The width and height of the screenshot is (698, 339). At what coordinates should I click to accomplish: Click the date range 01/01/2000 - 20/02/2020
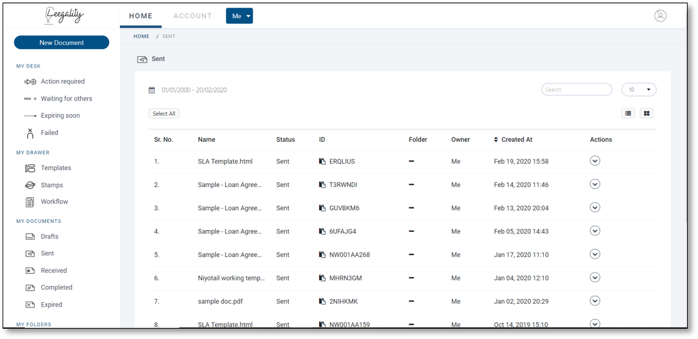pyautogui.click(x=194, y=90)
